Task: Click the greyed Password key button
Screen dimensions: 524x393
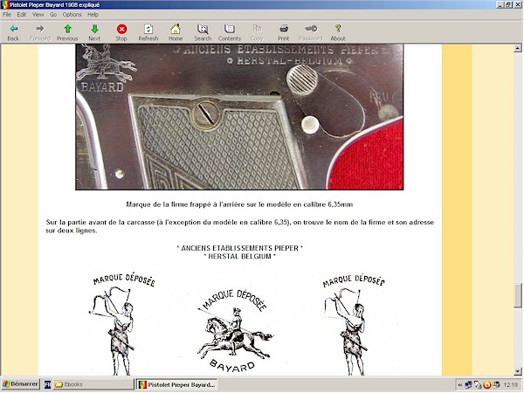Action: pyautogui.click(x=311, y=32)
